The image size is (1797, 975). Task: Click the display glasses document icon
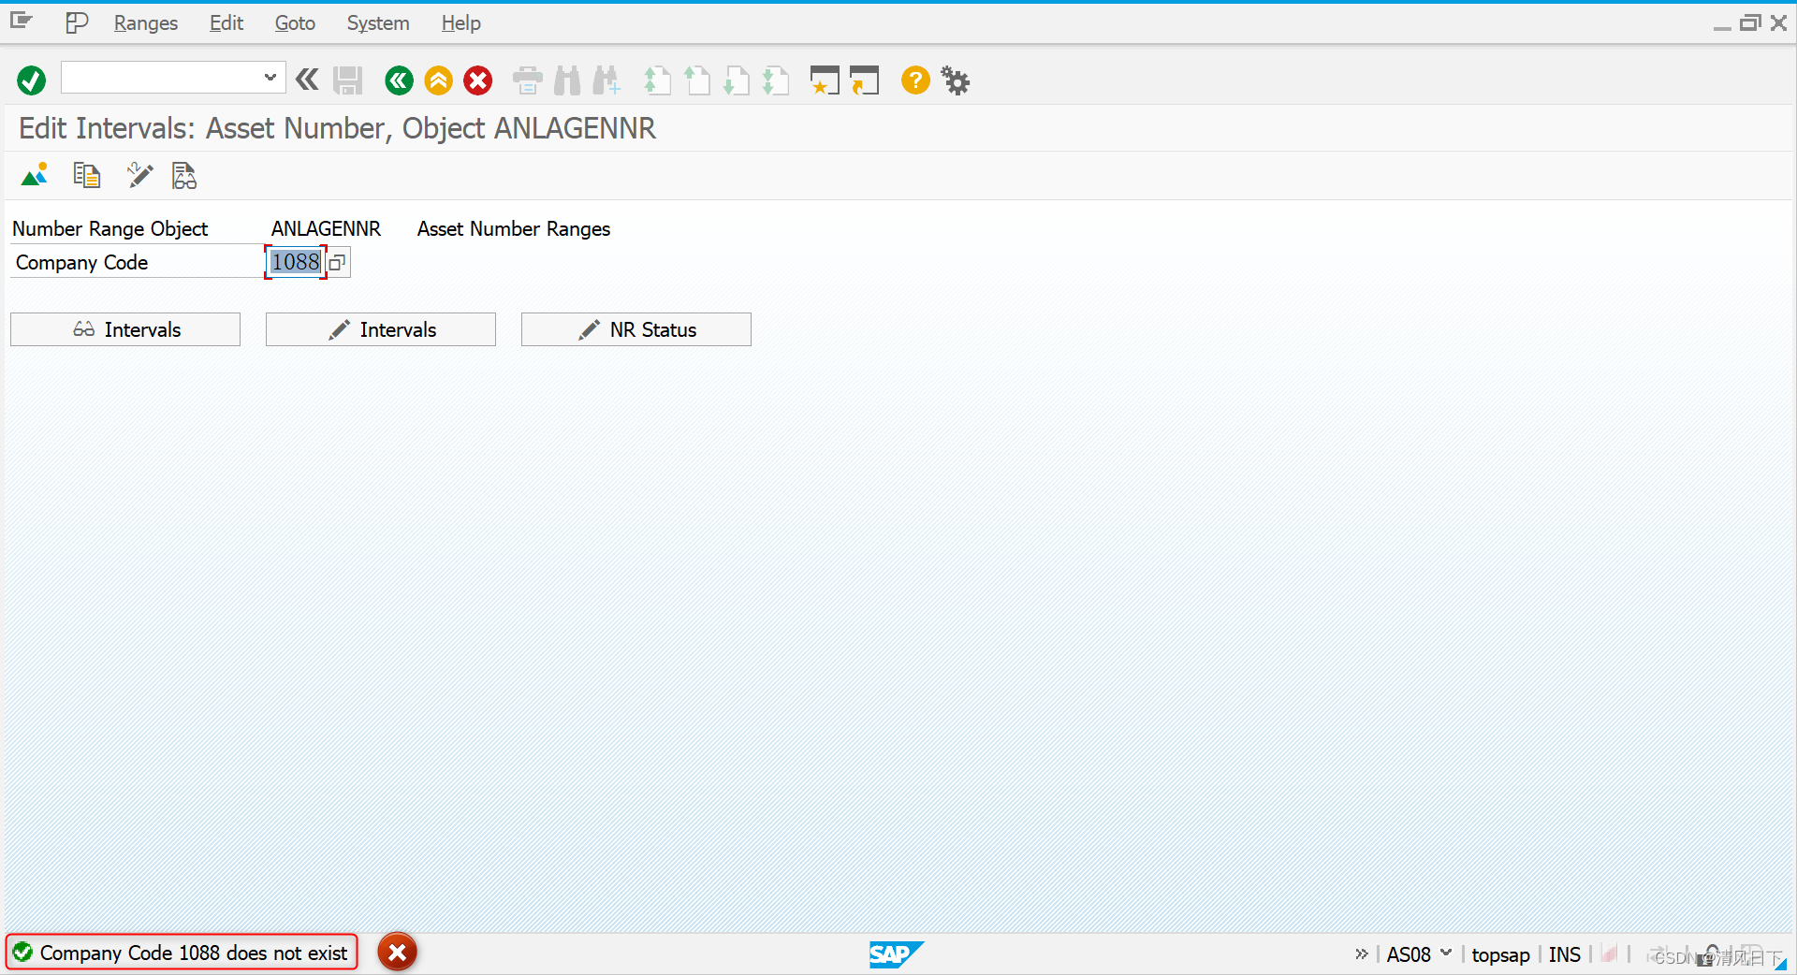tap(184, 175)
